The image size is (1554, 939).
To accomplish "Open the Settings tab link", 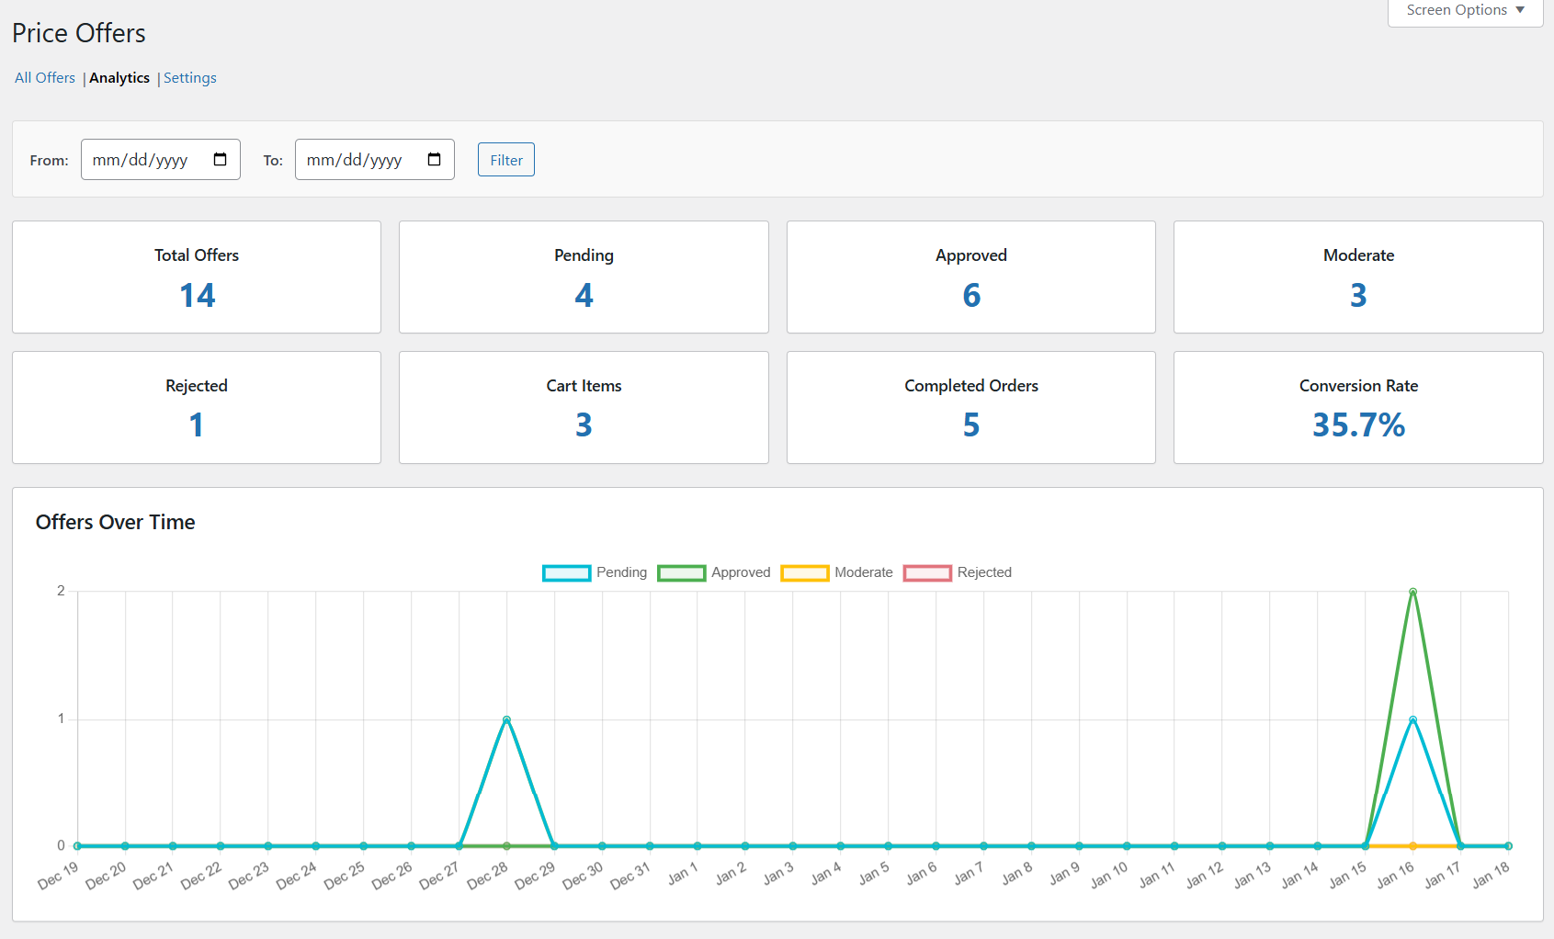I will click(x=190, y=78).
